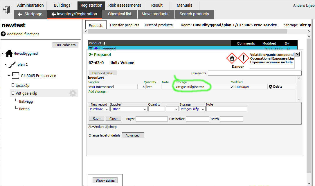Click the info icon beside 2-Propanol row

click(96, 48)
